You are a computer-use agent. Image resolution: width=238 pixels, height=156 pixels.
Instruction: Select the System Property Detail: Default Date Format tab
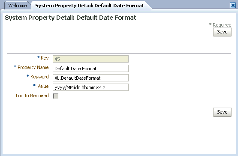[x=89, y=6]
